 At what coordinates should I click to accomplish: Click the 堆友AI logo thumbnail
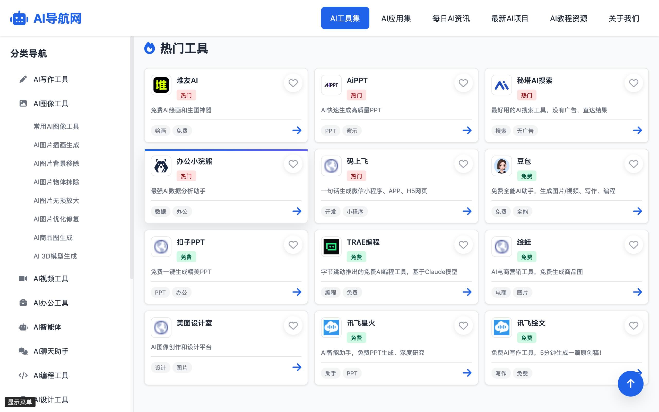click(161, 85)
